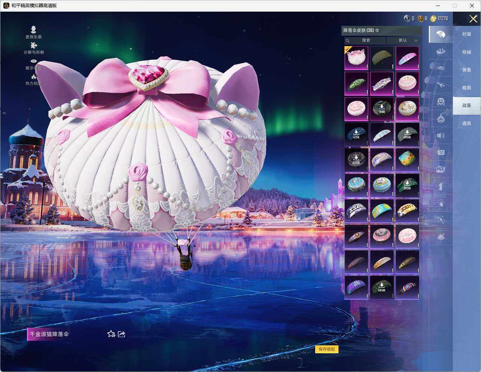Click the 17276 gold currency balance
The image size is (481, 372).
tap(443, 18)
